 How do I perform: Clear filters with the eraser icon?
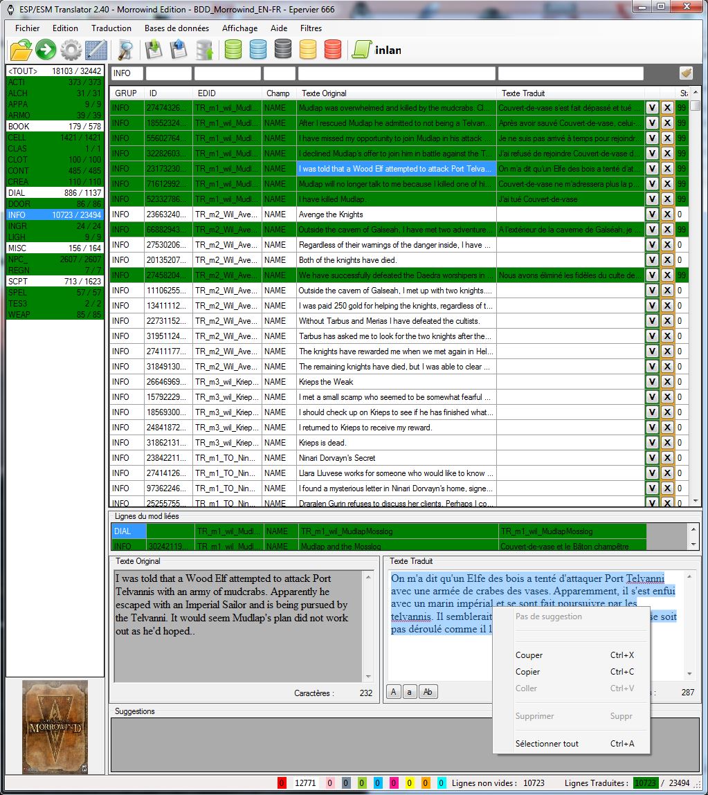tap(686, 73)
